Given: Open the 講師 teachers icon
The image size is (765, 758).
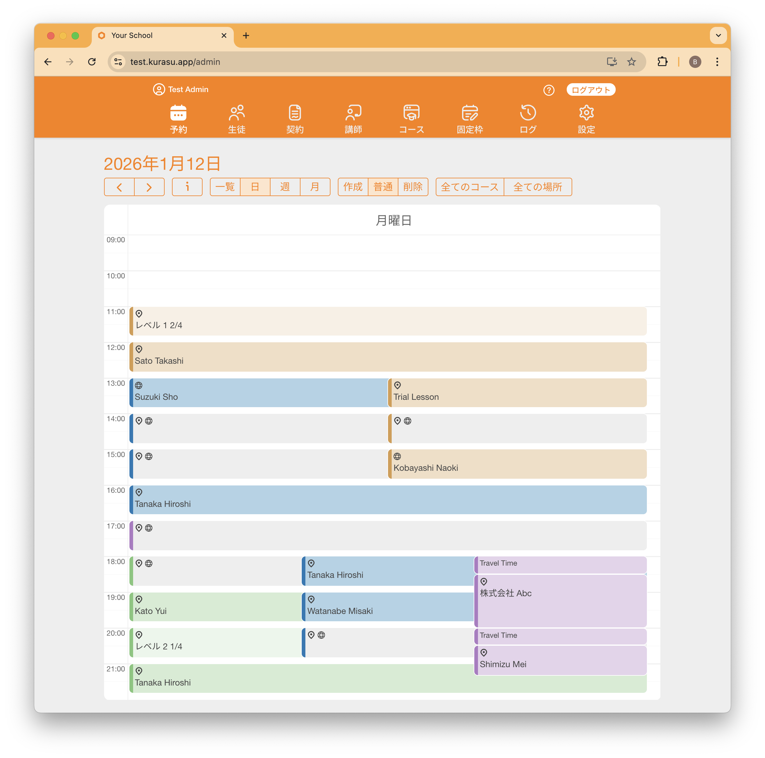Looking at the screenshot, I should tap(353, 113).
